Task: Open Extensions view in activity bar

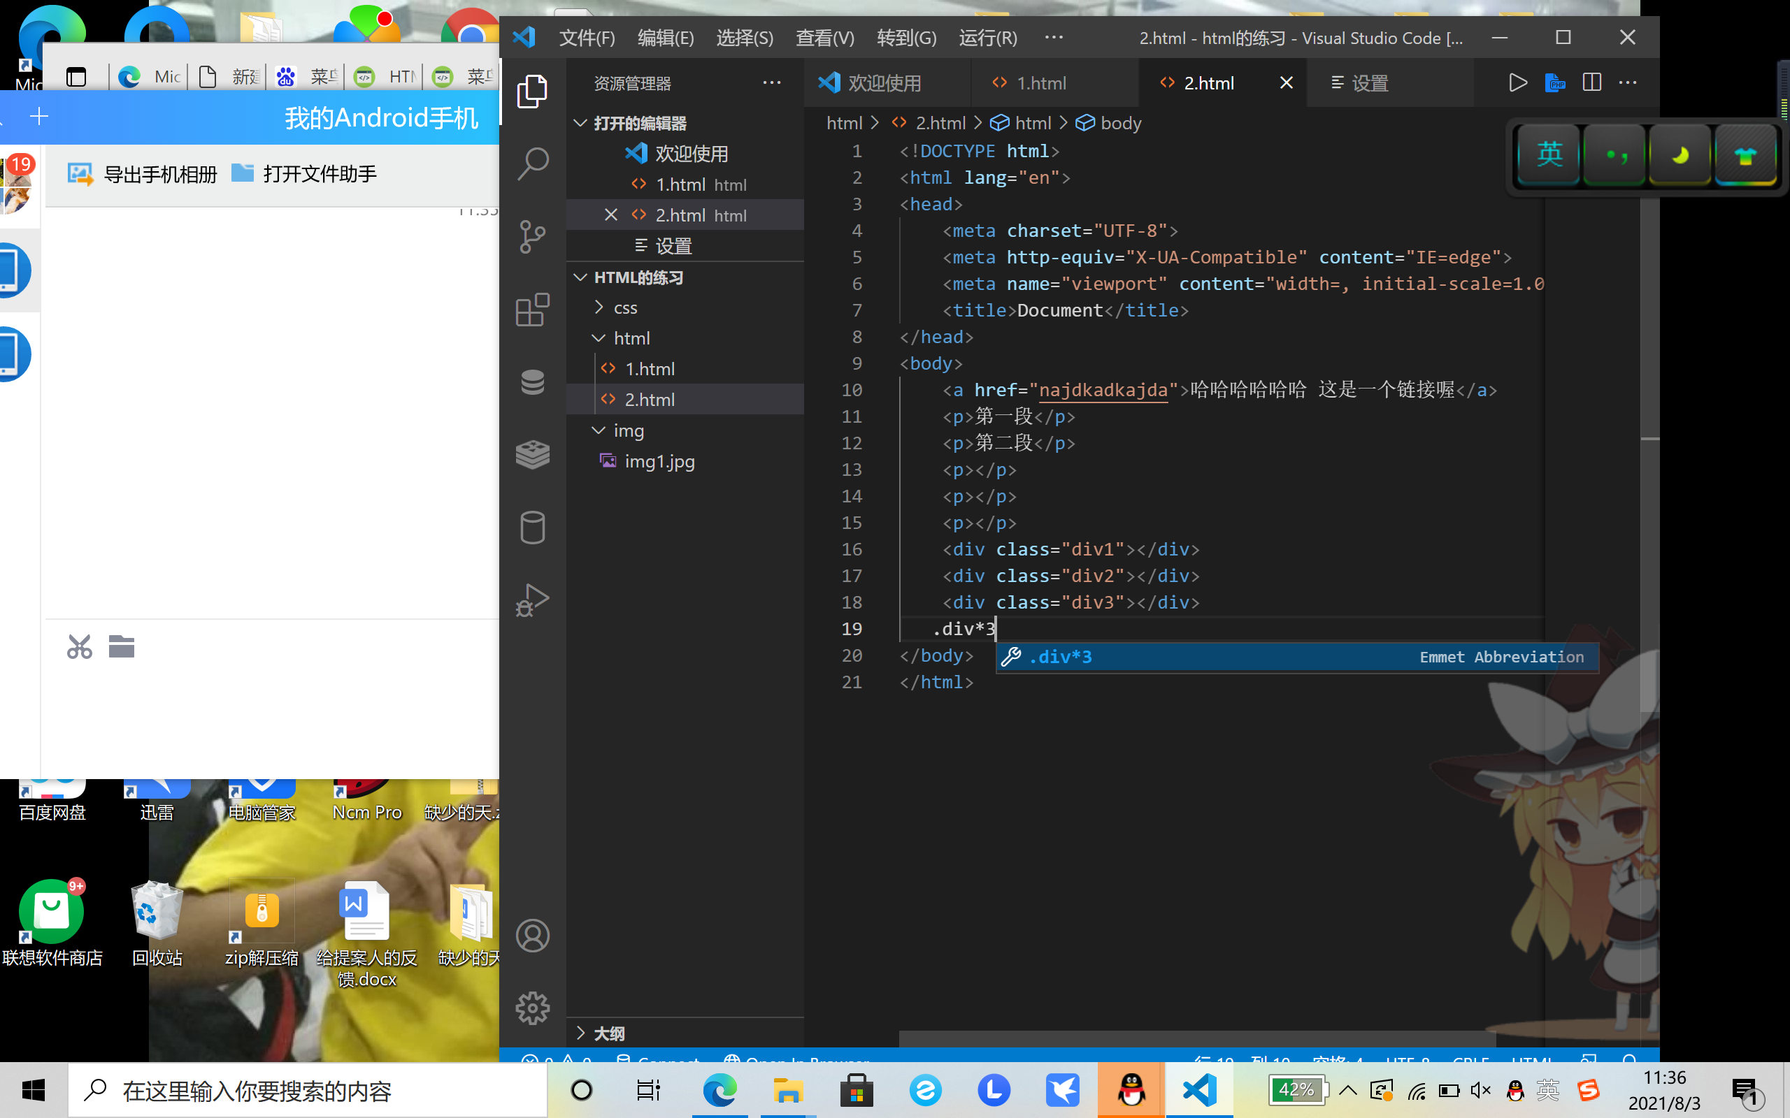Action: coord(532,309)
